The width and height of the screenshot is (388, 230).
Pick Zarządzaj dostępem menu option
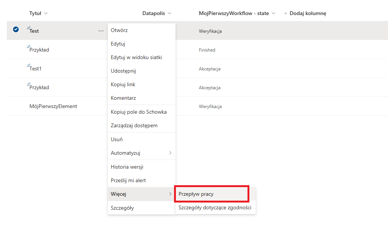pos(134,125)
